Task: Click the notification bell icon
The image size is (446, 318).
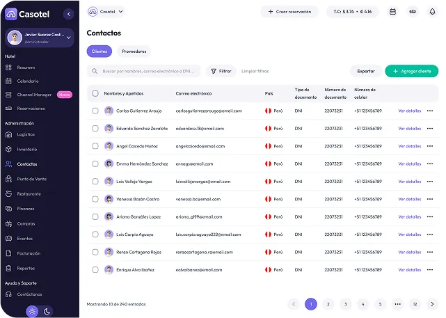Action: pyautogui.click(x=431, y=12)
